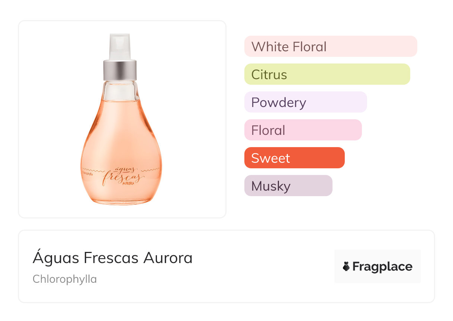Click the Musky accord bar
The image size is (453, 321).
point(288,186)
